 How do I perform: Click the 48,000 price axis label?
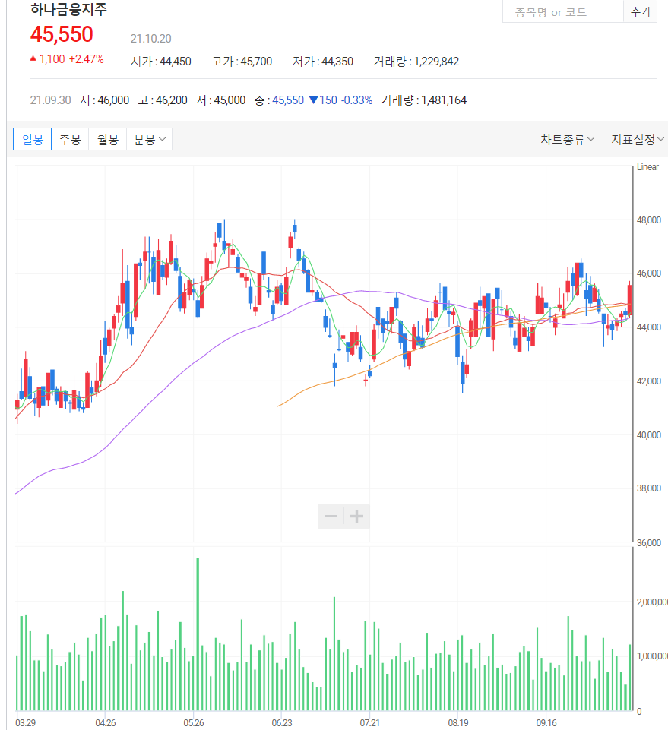[649, 220]
